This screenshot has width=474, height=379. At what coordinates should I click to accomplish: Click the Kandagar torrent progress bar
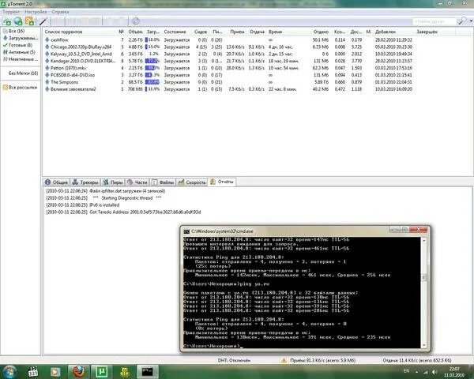[152, 61]
